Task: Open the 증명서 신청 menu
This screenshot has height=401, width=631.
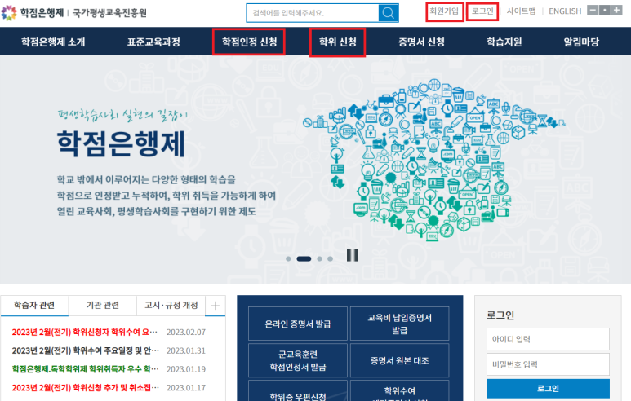Action: click(x=421, y=42)
